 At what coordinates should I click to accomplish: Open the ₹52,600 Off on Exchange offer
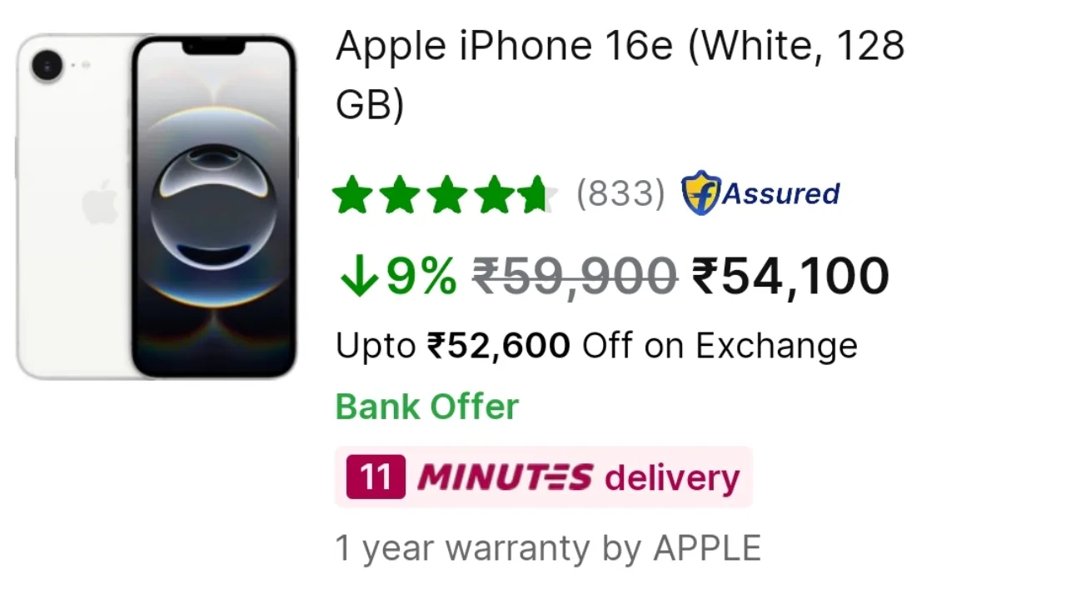click(596, 345)
